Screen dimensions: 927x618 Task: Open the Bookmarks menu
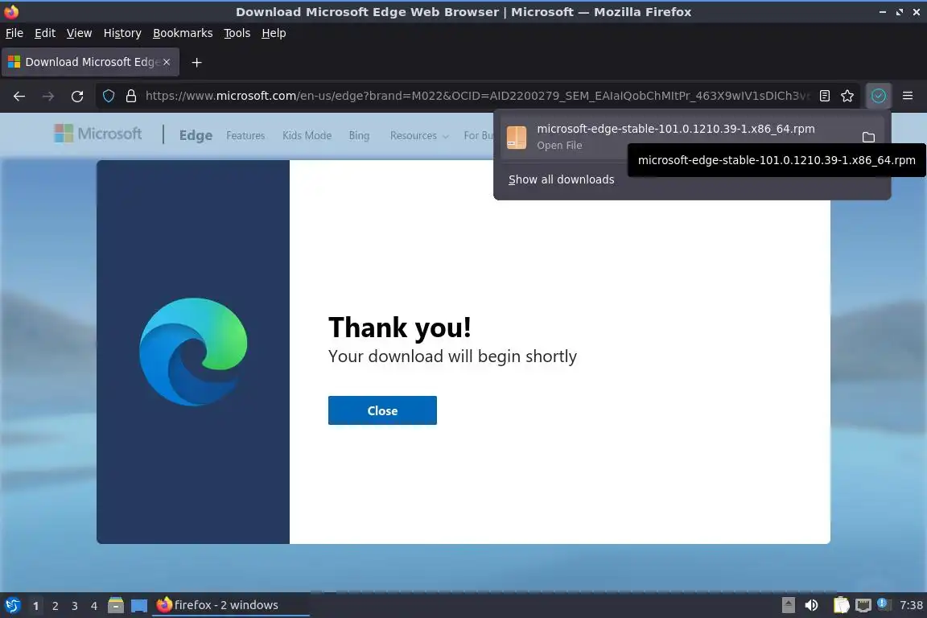point(183,33)
